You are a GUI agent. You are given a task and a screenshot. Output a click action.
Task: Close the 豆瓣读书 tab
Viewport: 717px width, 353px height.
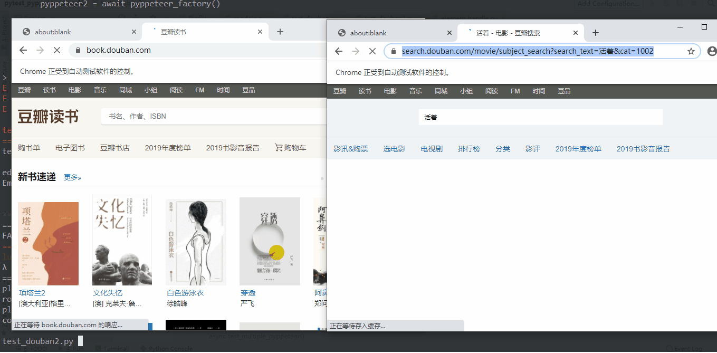click(260, 32)
